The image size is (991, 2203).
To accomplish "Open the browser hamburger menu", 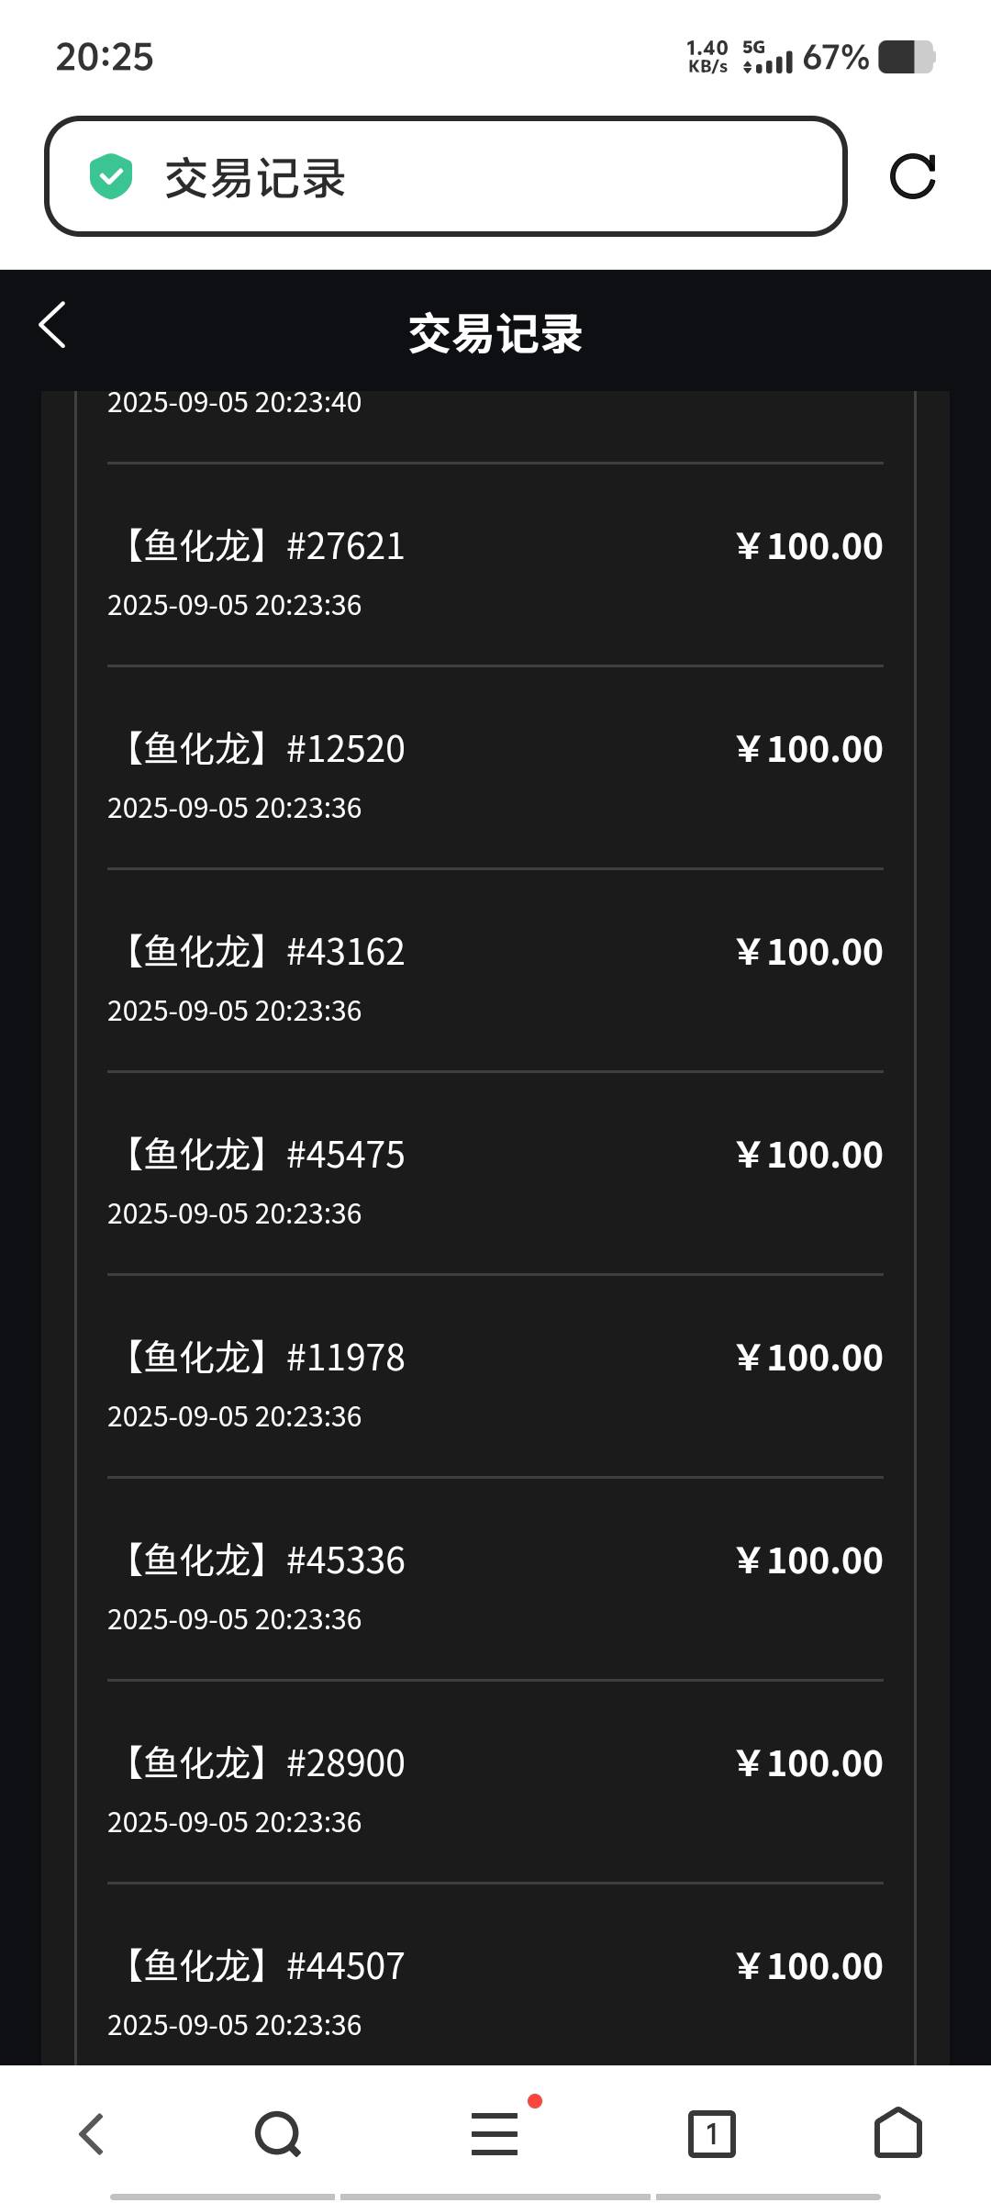I will (495, 2133).
